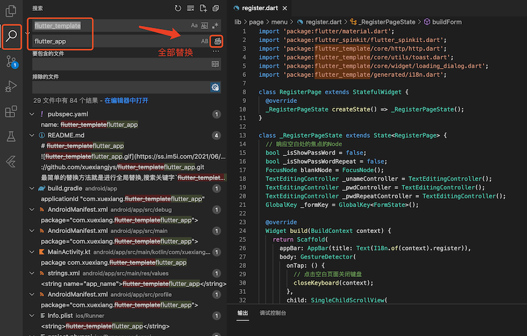Open the Testing flask icon view
527x336 pixels.
tap(11, 136)
